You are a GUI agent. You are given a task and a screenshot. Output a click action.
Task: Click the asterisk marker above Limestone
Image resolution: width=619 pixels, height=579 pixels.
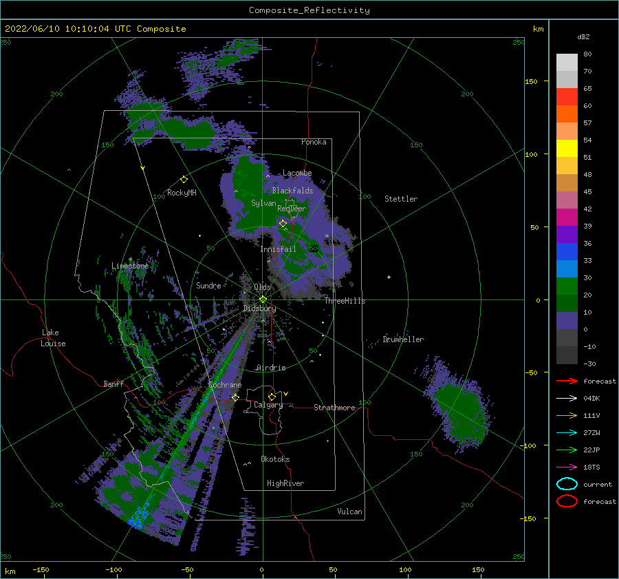[x=130, y=260]
